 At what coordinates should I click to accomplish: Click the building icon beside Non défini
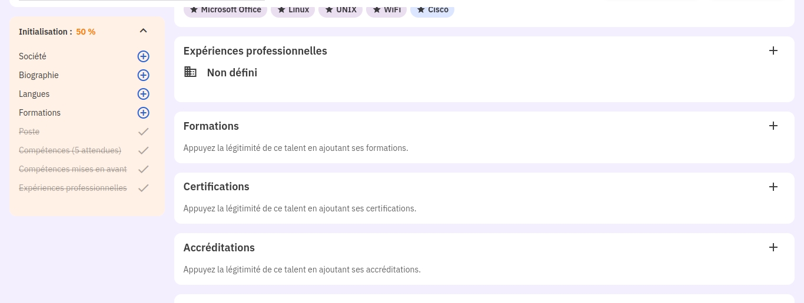190,72
